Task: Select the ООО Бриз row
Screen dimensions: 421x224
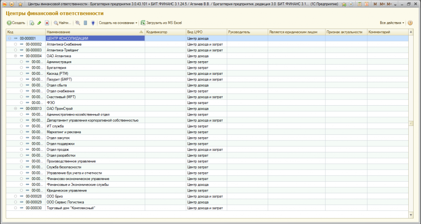Action: (x=207, y=196)
